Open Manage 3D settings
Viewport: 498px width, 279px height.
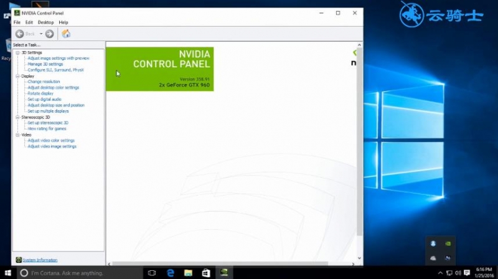(45, 64)
